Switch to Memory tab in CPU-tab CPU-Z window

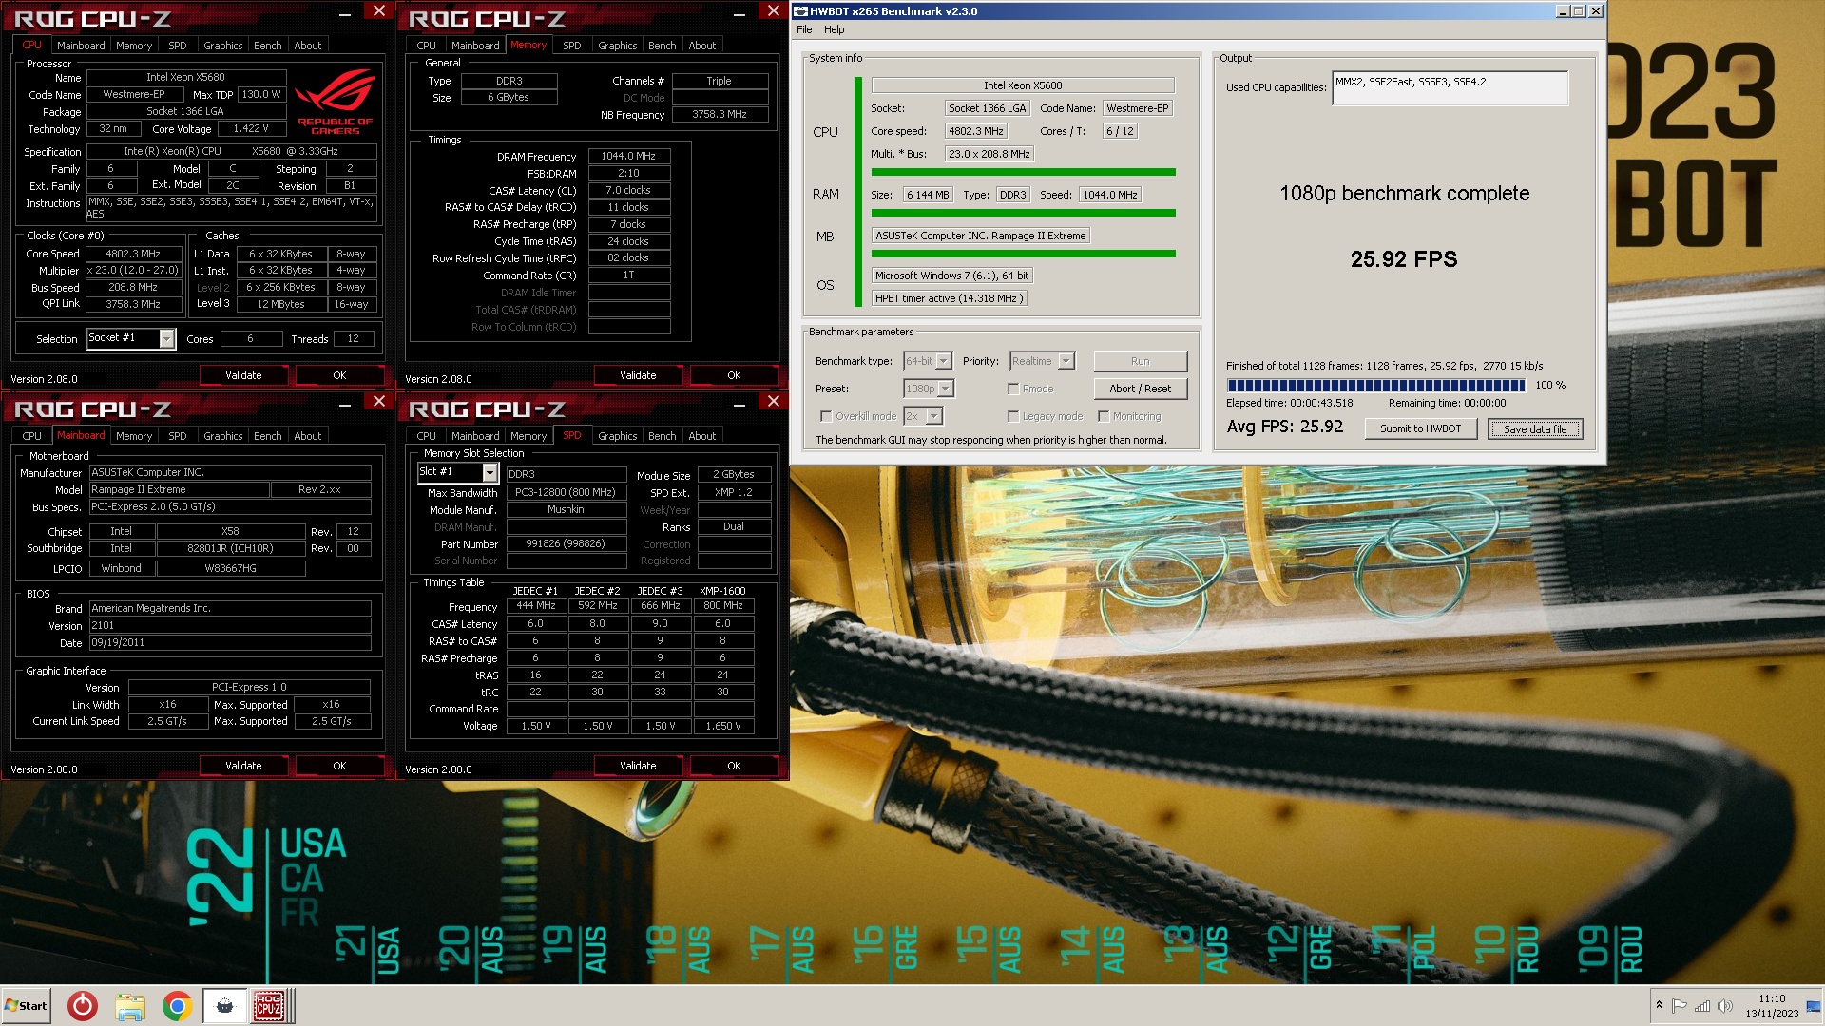click(134, 46)
